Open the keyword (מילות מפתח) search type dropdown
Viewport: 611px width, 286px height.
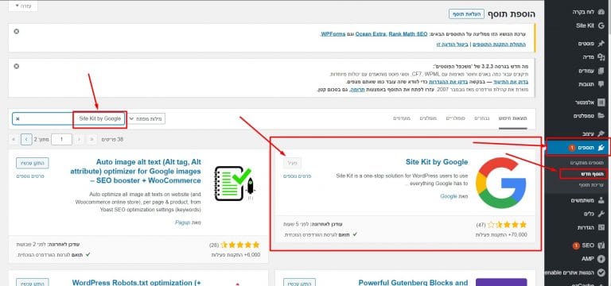click(x=147, y=118)
